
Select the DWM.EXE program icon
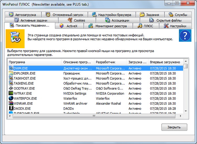[11, 68]
